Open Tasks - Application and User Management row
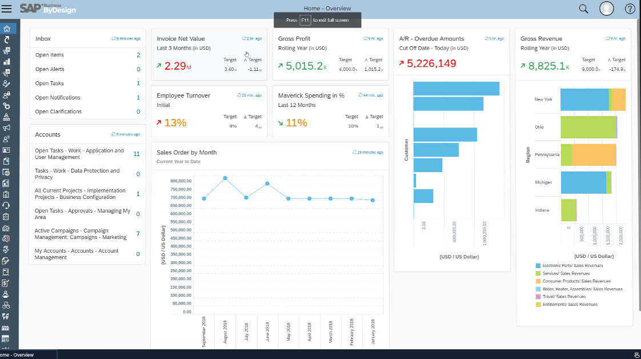This screenshot has width=641, height=359. tap(87, 154)
